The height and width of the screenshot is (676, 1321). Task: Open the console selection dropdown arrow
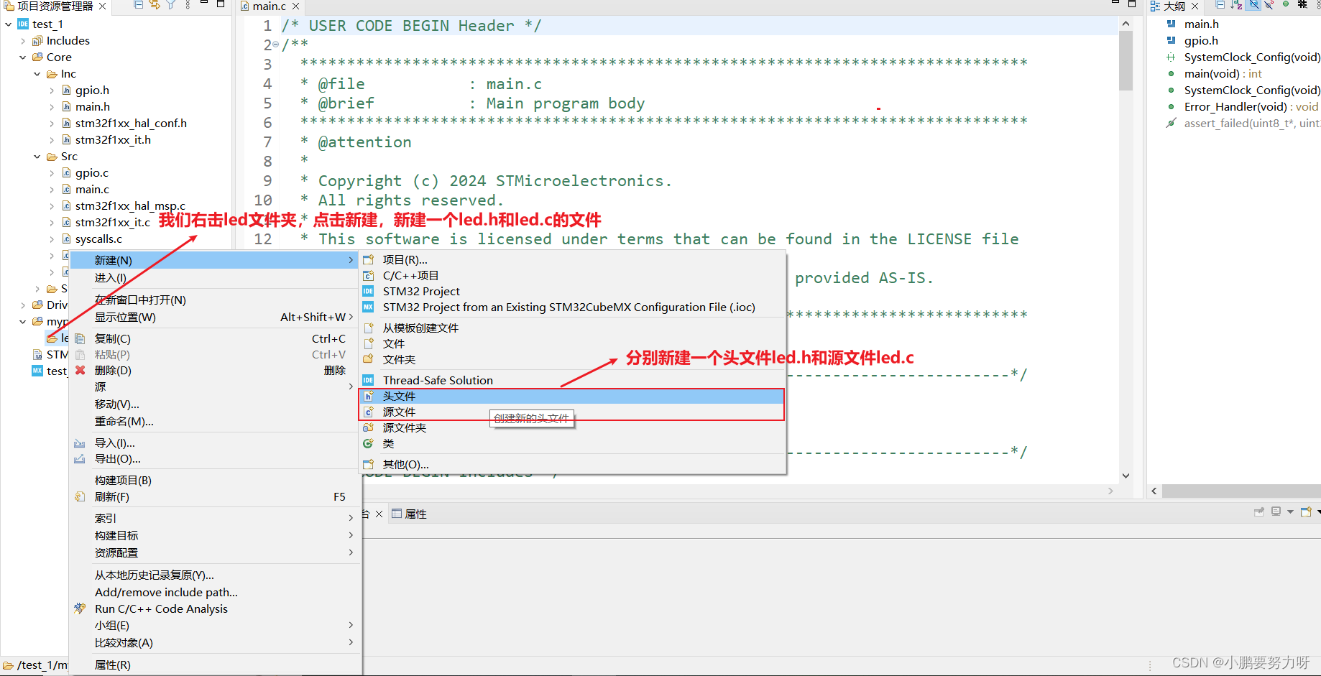(x=1290, y=512)
